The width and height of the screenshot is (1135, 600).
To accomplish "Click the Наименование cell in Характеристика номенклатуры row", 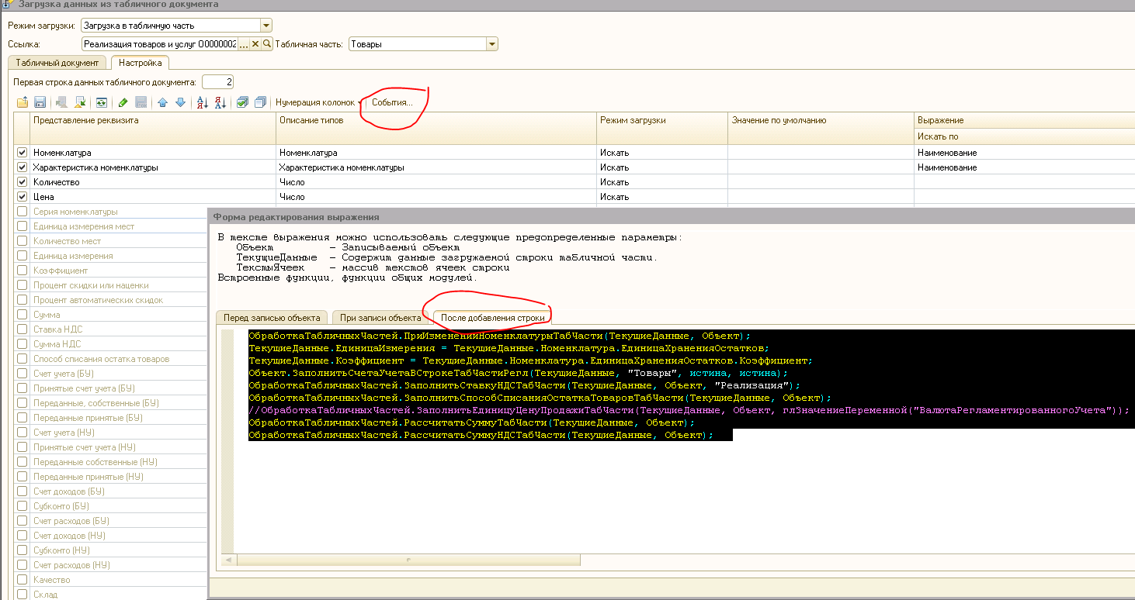I will 1025,167.
